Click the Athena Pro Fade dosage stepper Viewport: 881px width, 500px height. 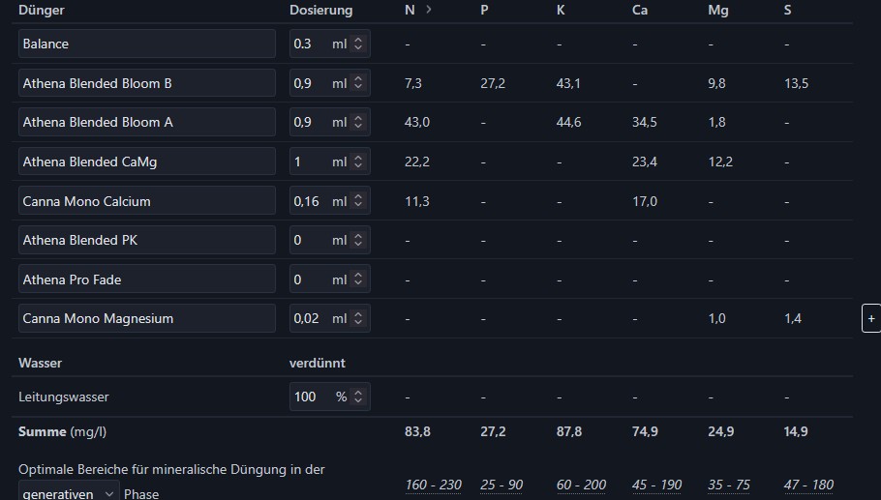point(358,279)
